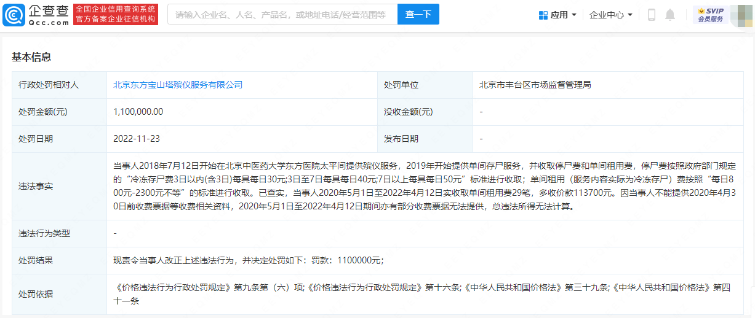The width and height of the screenshot is (755, 318).
Task: Click the 查一下 search button
Action: (x=418, y=14)
